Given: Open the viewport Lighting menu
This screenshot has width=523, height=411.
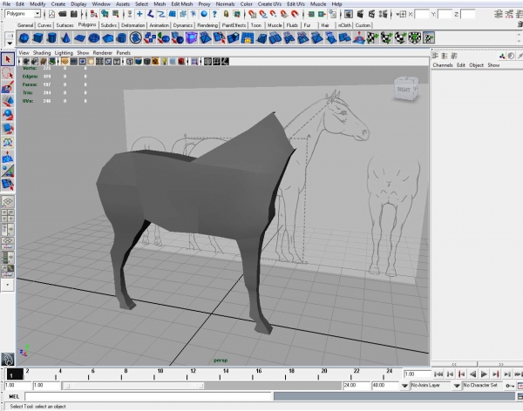Looking at the screenshot, I should (64, 52).
